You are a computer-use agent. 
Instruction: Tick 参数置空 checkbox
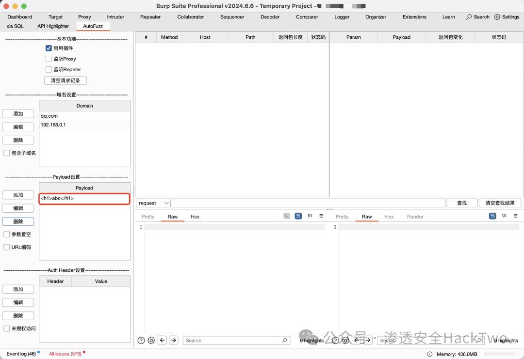click(x=6, y=234)
